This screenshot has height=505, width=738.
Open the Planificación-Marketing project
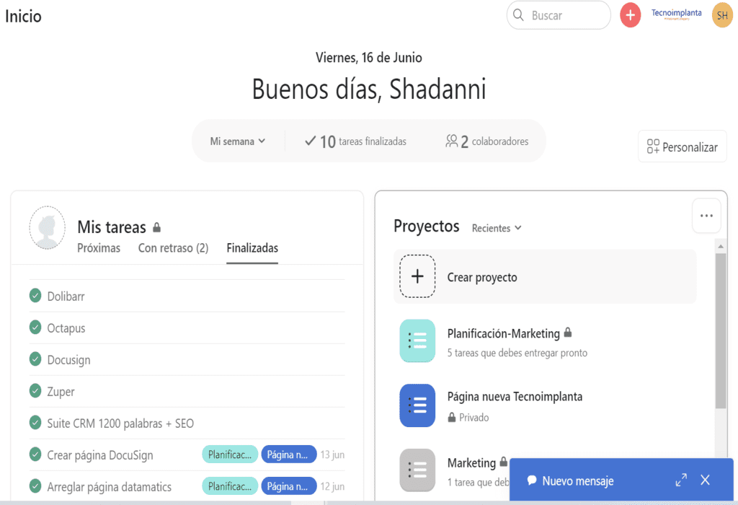[x=504, y=333]
